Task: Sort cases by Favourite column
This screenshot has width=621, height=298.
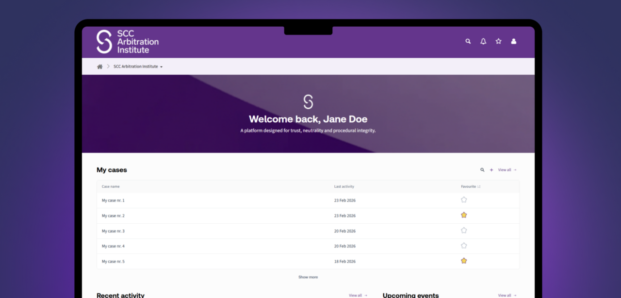Action: (x=470, y=186)
